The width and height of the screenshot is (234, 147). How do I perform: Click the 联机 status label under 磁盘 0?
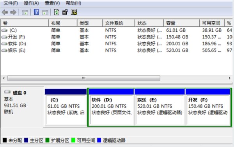[9, 112]
